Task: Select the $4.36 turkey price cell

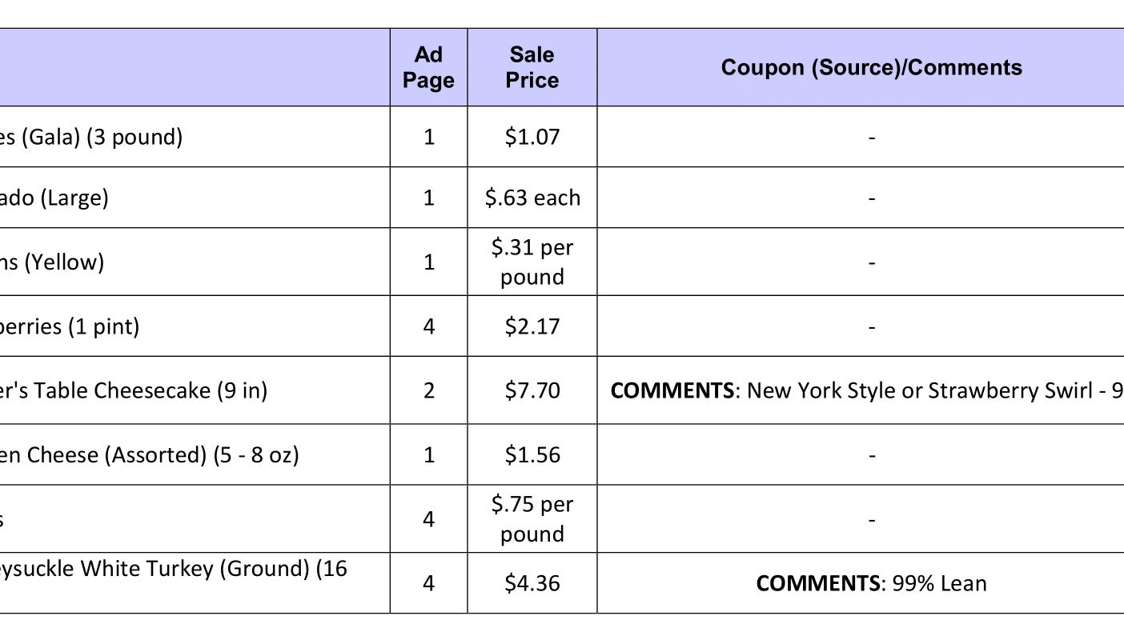Action: (532, 583)
